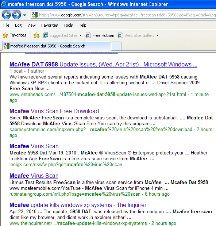Expand the Web Slice Gallery dropdown arrow

(x=157, y=35)
